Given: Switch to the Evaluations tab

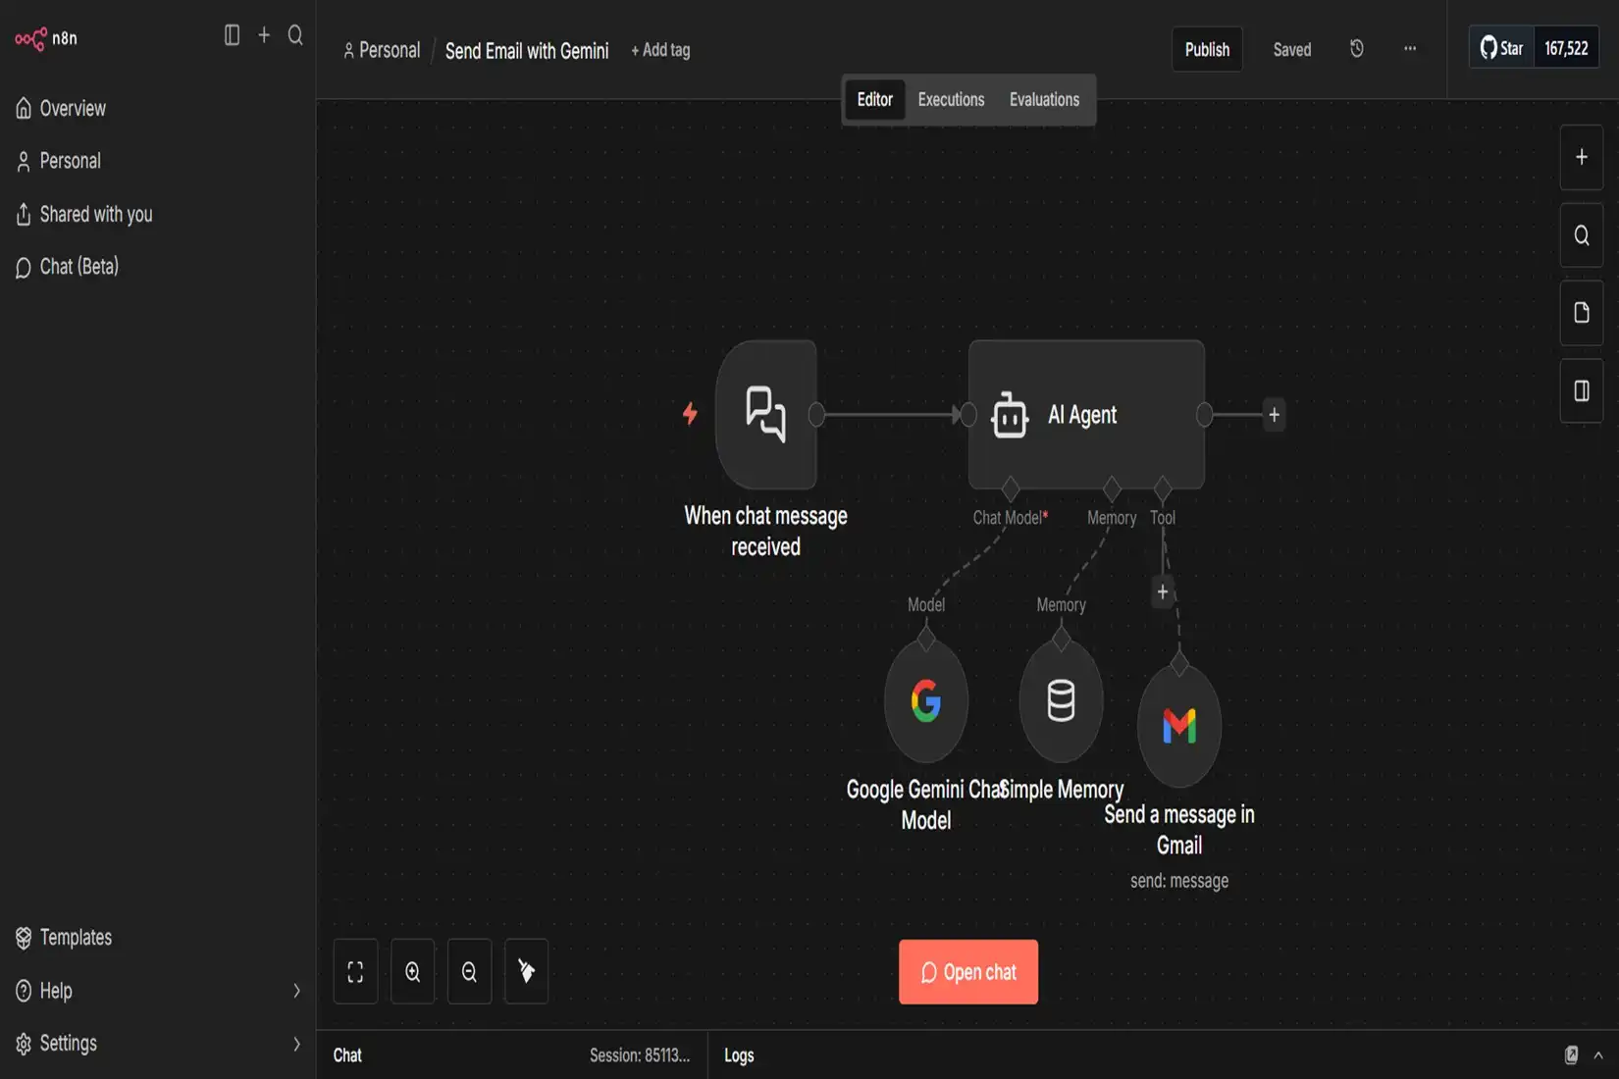Looking at the screenshot, I should [1044, 100].
